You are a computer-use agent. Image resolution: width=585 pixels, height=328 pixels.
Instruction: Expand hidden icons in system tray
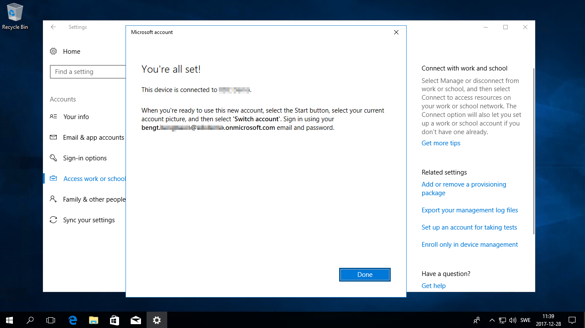click(492, 320)
